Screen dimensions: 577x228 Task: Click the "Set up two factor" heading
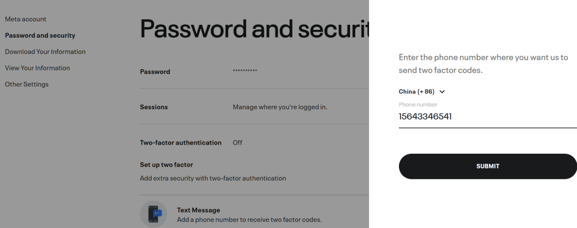pyautogui.click(x=166, y=165)
